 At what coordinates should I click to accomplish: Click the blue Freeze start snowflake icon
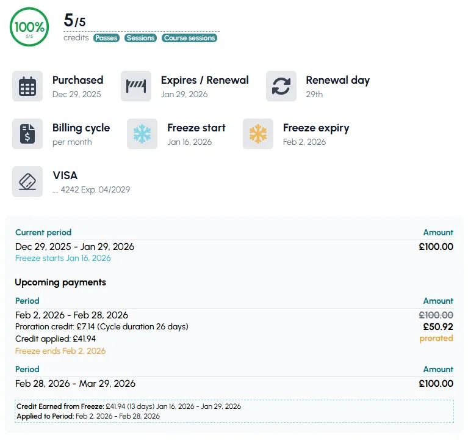[x=142, y=134]
